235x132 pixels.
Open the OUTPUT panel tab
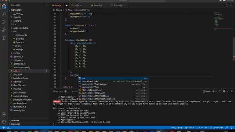coord(74,91)
